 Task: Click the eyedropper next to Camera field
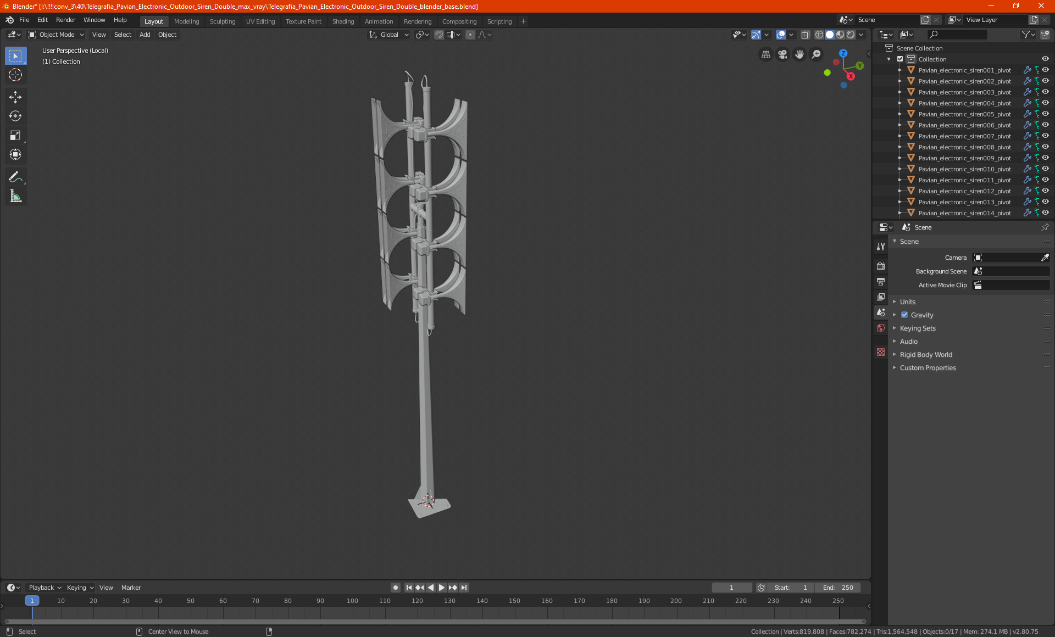tap(1045, 258)
